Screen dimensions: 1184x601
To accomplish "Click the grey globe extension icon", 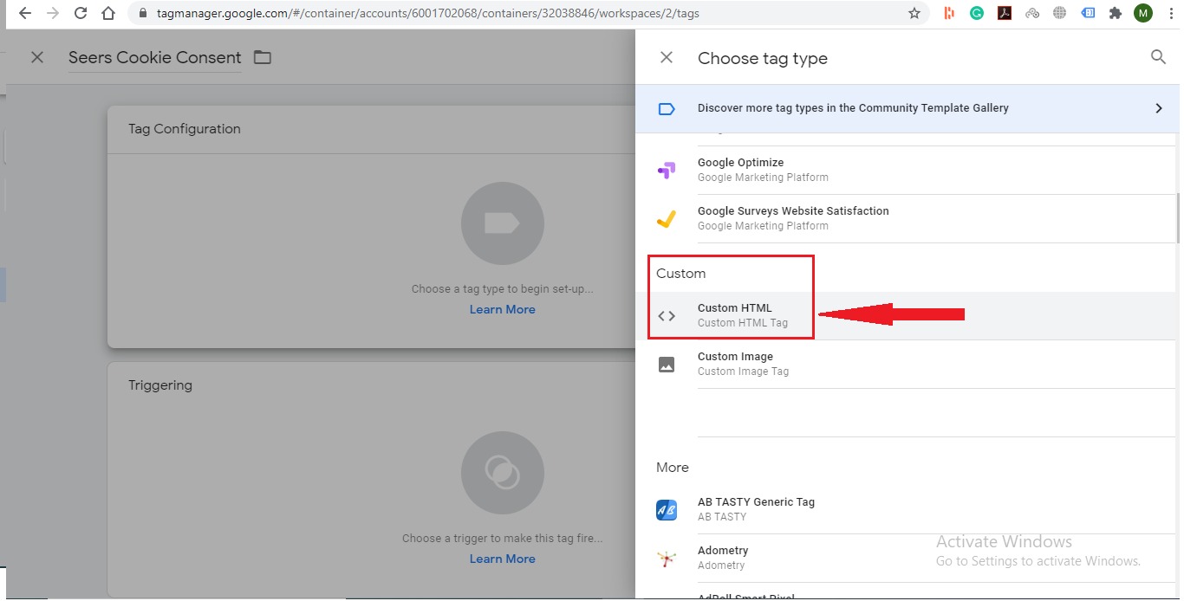I will (x=1059, y=13).
